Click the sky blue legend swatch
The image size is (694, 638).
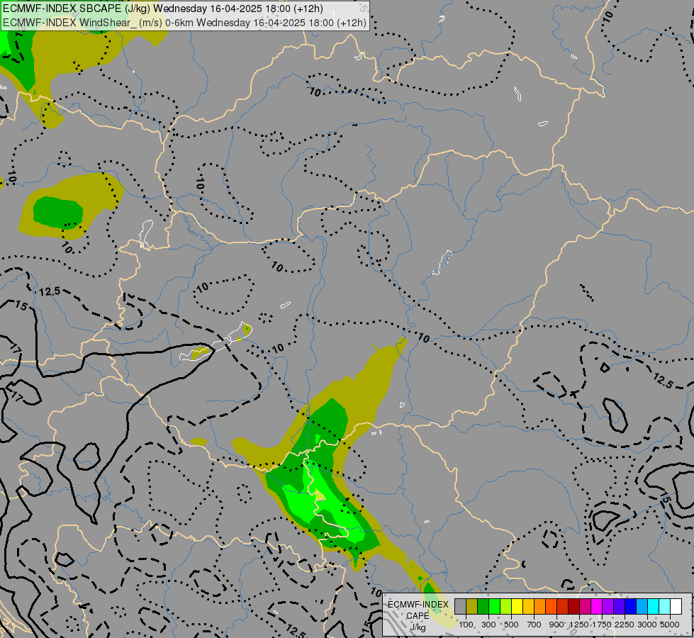642,606
